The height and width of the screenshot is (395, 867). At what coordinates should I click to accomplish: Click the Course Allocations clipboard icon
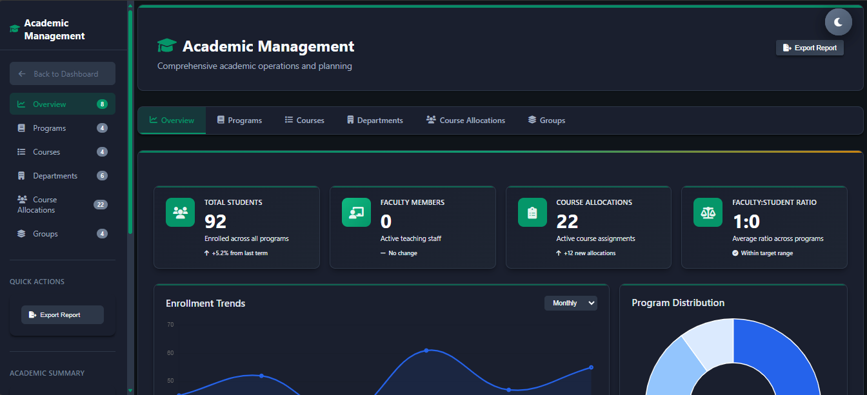(532, 212)
